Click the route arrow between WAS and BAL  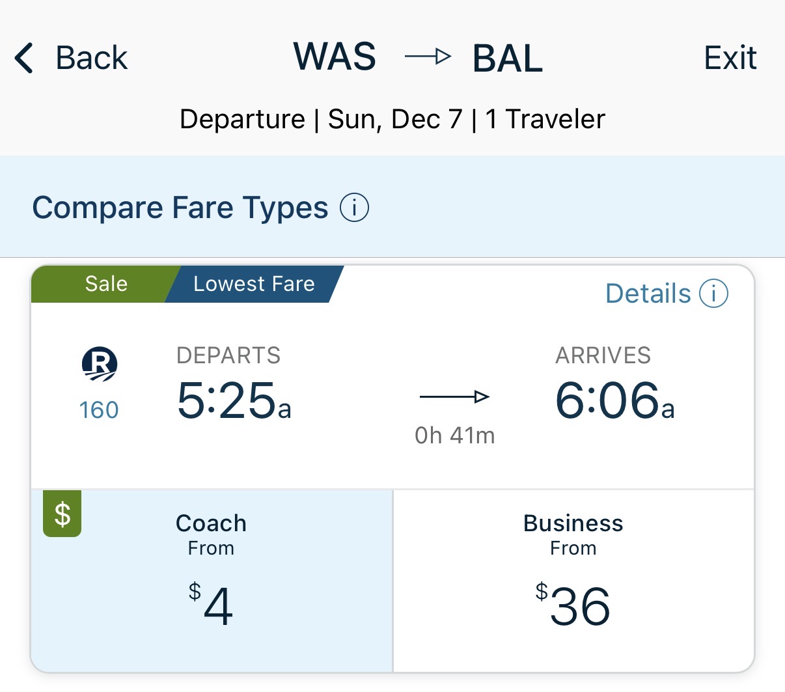428,57
